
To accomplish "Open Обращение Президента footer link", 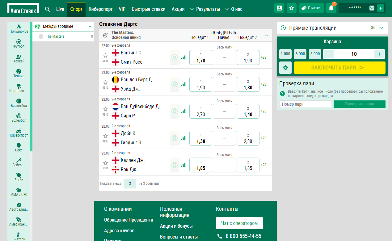I will pos(129,220).
